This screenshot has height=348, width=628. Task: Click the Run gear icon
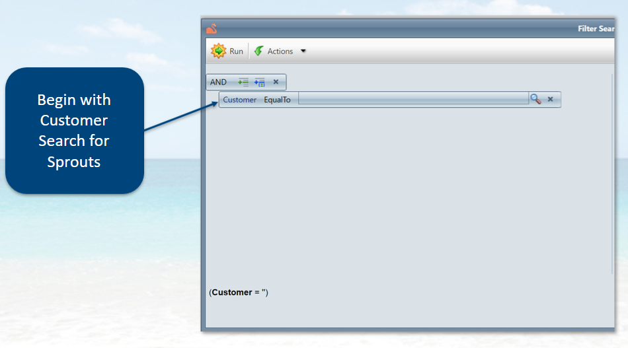click(x=218, y=51)
